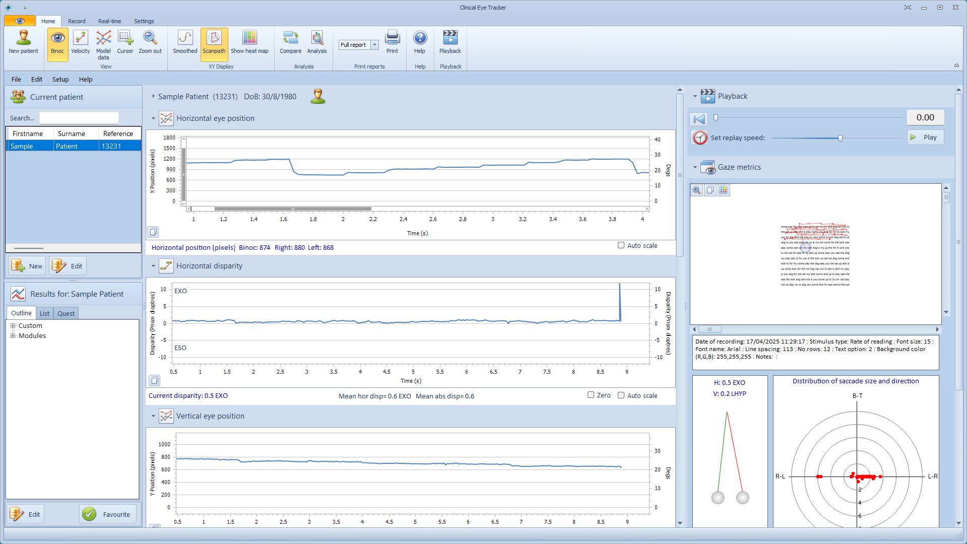Adjust the replay speed slider handle
This screenshot has height=544, width=967.
click(840, 138)
